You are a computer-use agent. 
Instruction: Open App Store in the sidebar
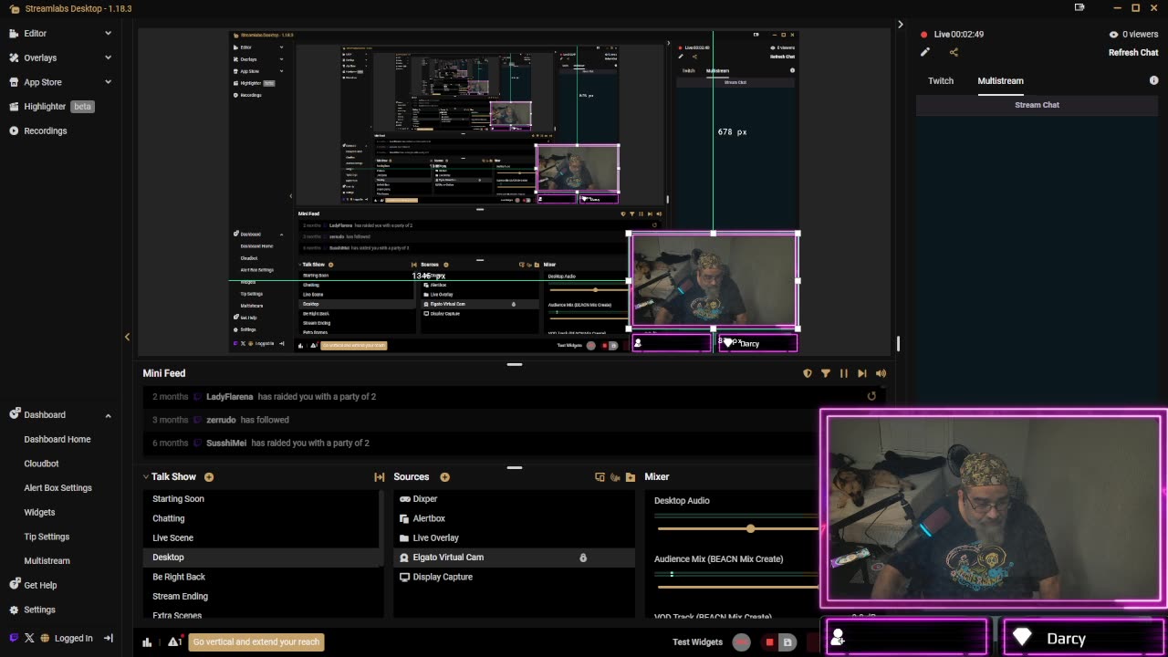pos(43,82)
